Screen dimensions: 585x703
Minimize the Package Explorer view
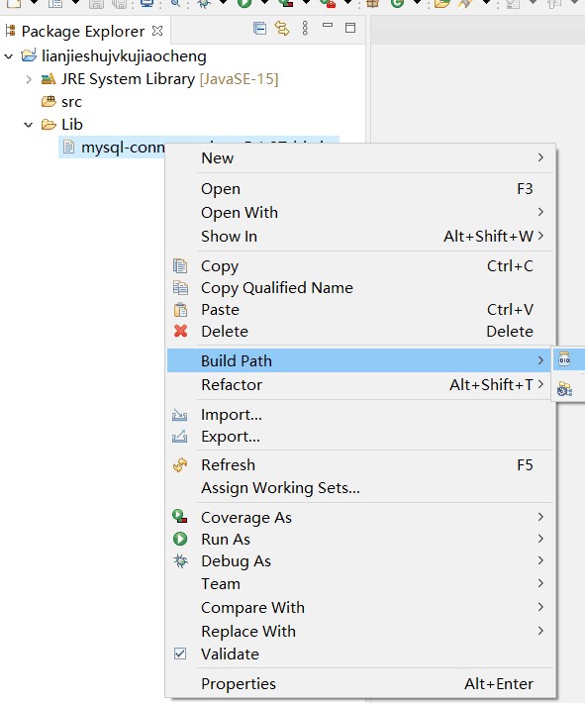click(x=328, y=26)
